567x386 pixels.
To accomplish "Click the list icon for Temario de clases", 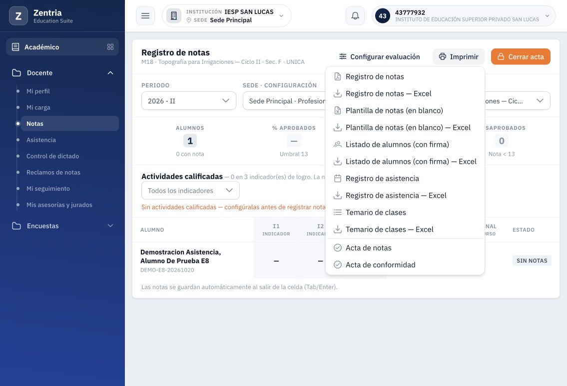I will 337,213.
